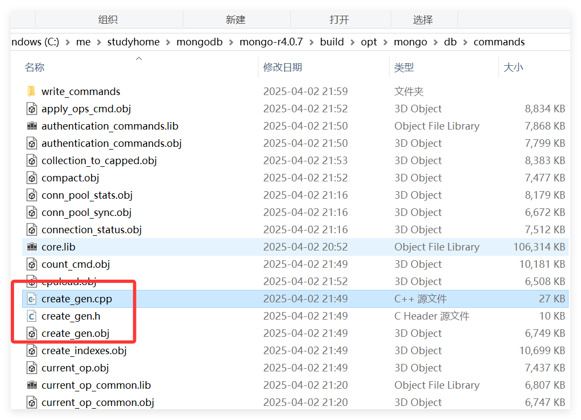Click the authentication_commands.lib library icon

[32, 126]
